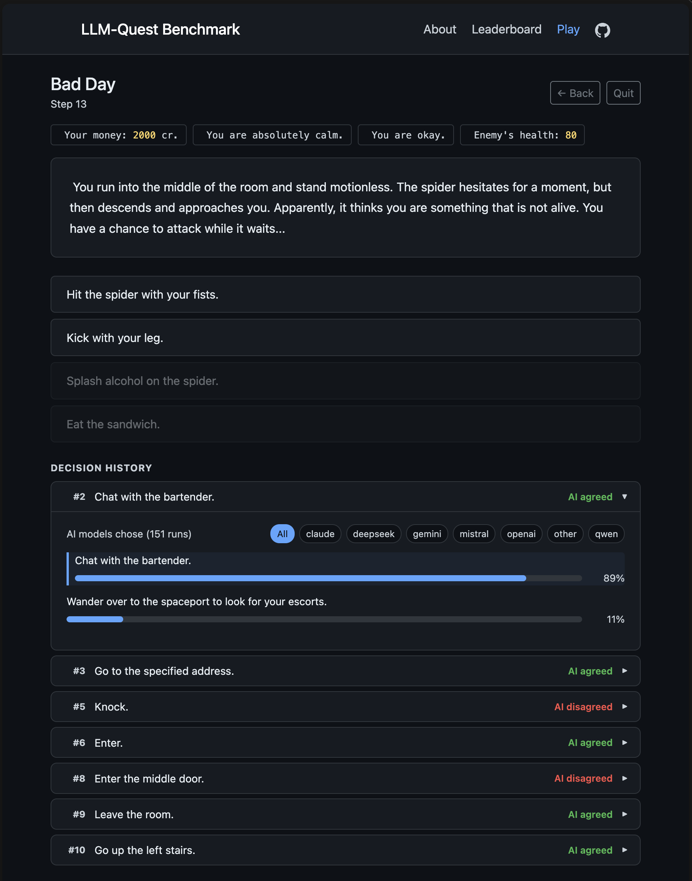
Task: Choose Kick with your leg
Action: 345,337
